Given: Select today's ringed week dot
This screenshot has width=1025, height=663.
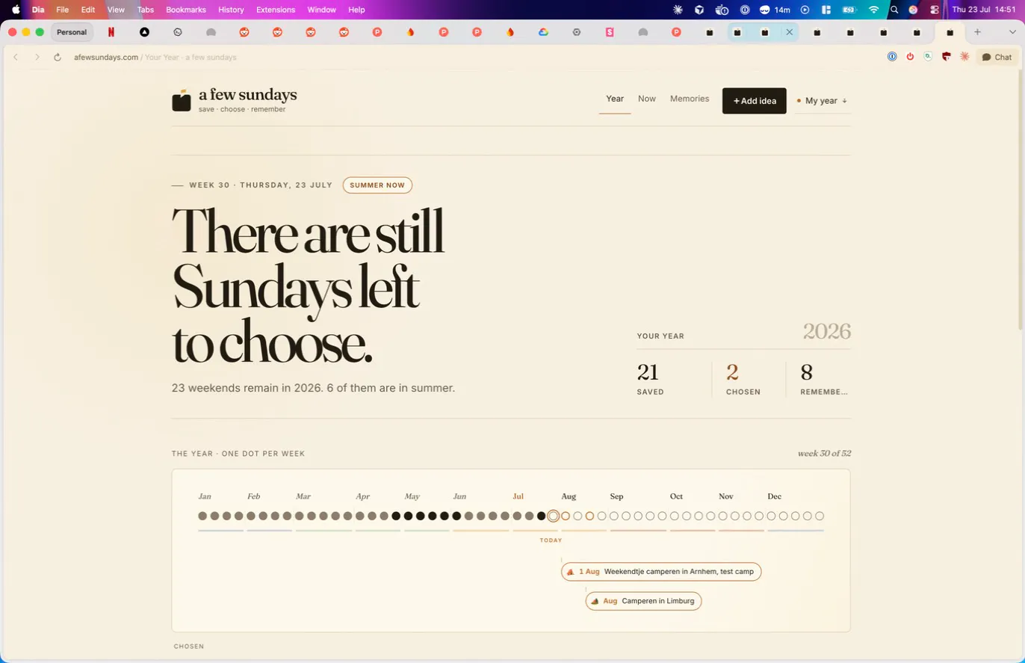Looking at the screenshot, I should (x=553, y=516).
